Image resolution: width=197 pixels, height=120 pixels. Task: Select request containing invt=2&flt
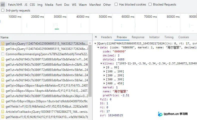[44, 65]
